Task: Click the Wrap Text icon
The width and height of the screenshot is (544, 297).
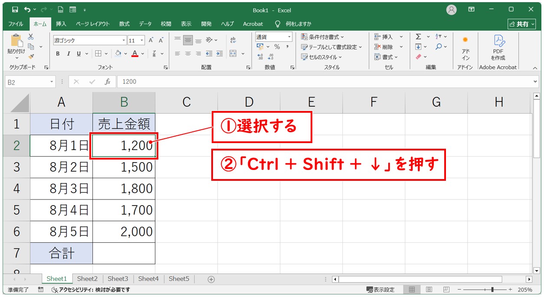Action: point(233,40)
